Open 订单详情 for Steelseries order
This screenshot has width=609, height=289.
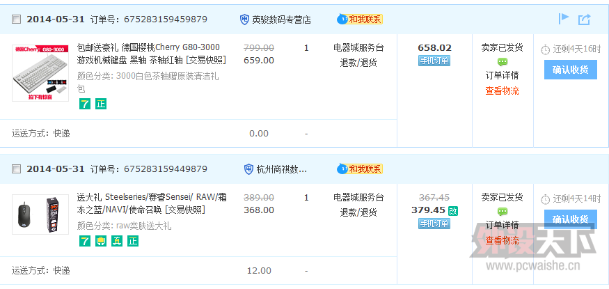coord(503,225)
